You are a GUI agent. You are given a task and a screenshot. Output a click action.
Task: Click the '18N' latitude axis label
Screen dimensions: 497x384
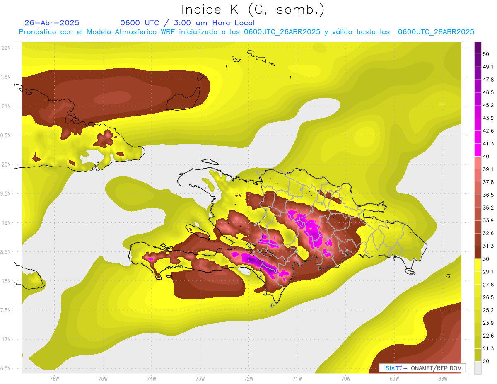6,281
